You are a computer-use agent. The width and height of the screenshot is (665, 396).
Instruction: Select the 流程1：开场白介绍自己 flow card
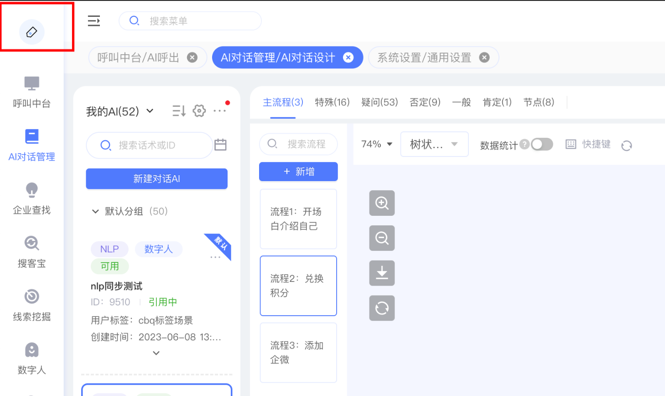click(x=298, y=219)
